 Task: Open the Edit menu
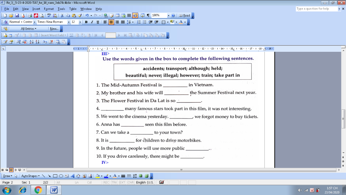(16, 9)
